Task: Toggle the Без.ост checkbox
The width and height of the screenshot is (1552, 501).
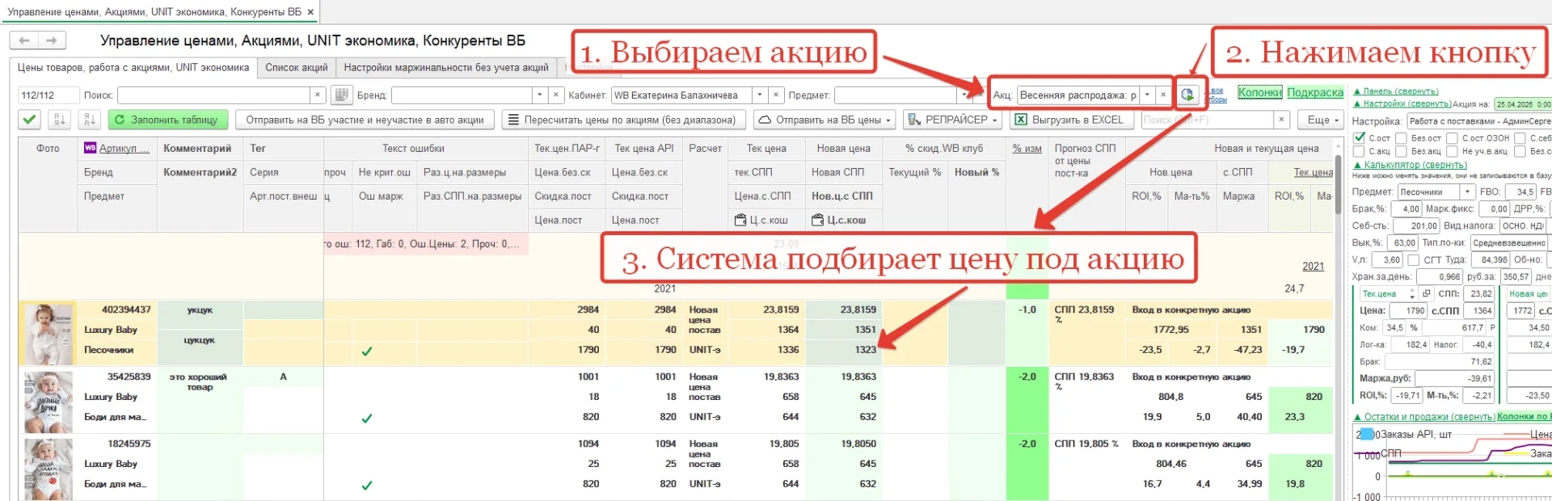Action: pyautogui.click(x=1401, y=138)
